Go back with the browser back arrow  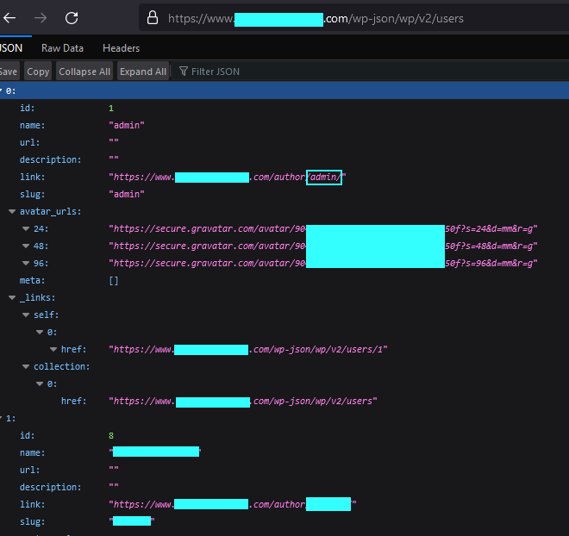pos(9,18)
